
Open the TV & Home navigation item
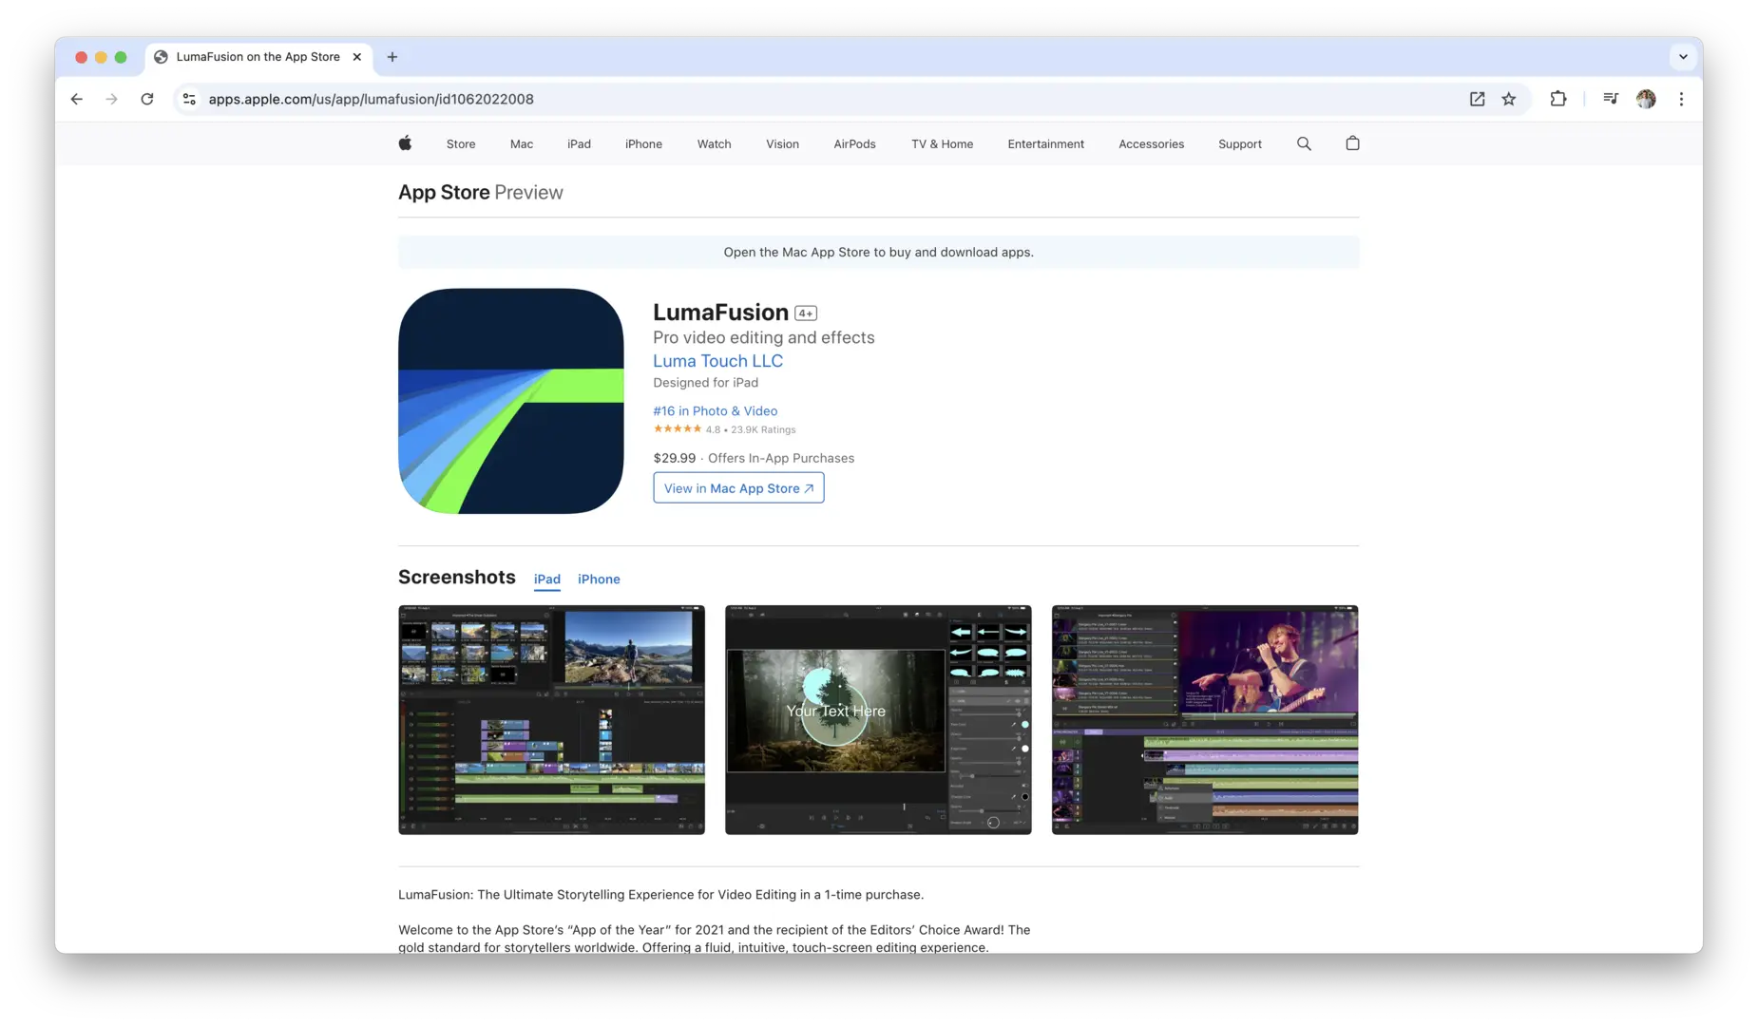pyautogui.click(x=942, y=144)
